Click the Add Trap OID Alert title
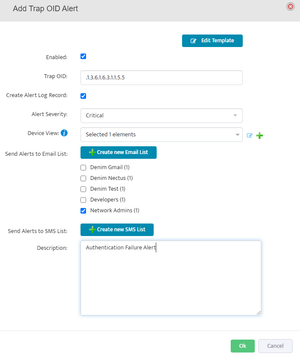Image resolution: width=300 pixels, height=359 pixels. point(46,9)
